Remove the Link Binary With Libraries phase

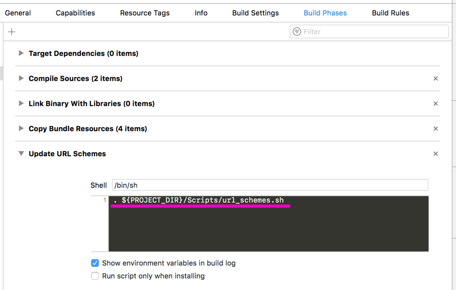(436, 104)
